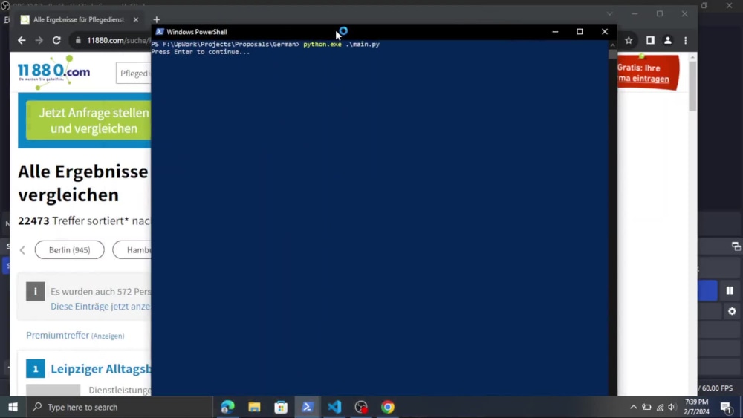743x418 pixels.
Task: Open the notification center icon
Action: click(x=727, y=407)
